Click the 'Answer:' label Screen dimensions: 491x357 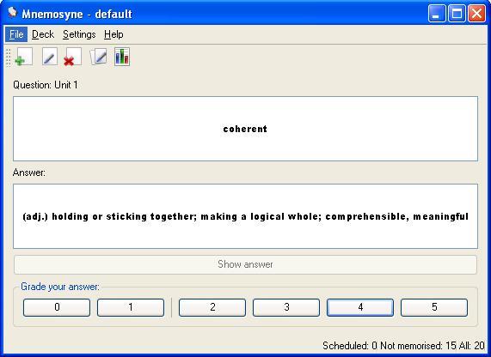click(x=29, y=172)
